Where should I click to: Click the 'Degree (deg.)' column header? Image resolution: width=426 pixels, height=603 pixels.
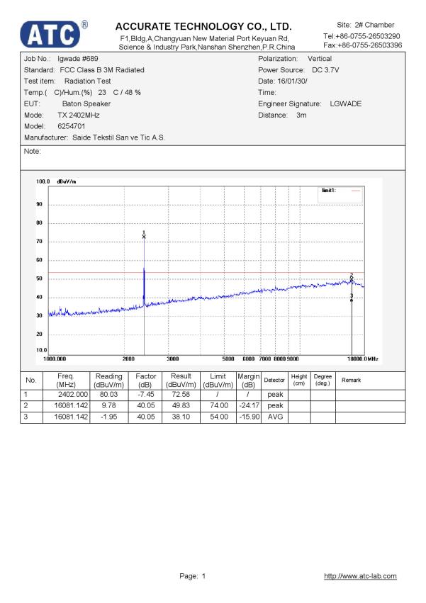(323, 380)
